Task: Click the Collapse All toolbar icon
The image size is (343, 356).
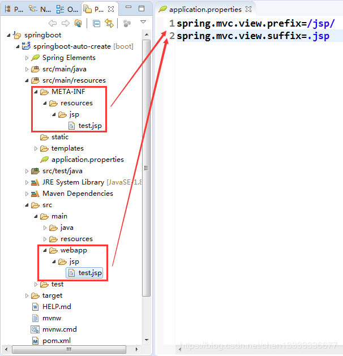Action: [96, 23]
